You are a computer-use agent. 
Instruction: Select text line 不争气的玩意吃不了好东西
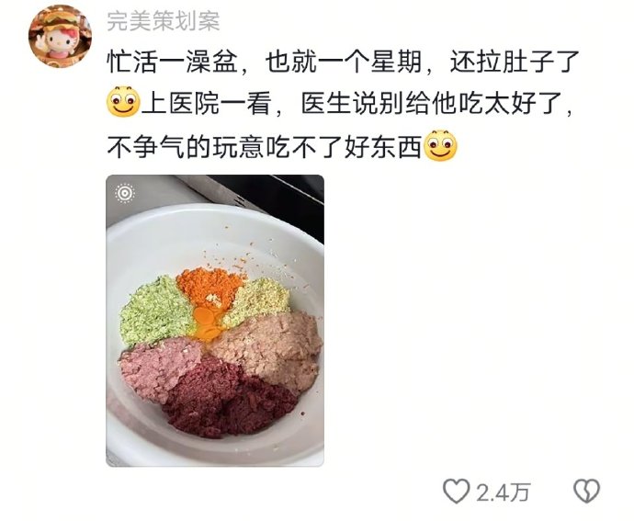point(265,146)
